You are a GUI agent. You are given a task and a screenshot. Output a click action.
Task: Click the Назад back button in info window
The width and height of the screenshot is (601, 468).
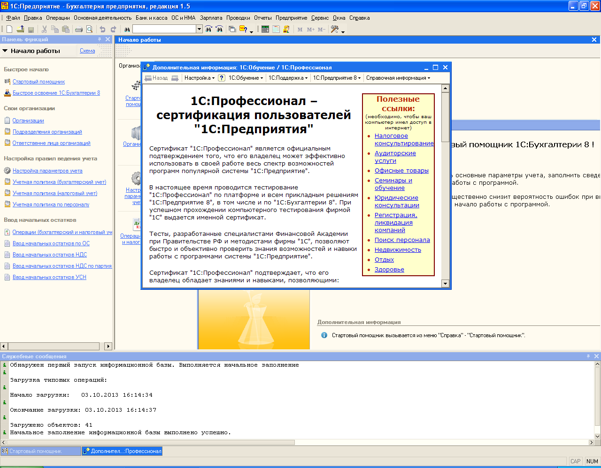pyautogui.click(x=156, y=78)
